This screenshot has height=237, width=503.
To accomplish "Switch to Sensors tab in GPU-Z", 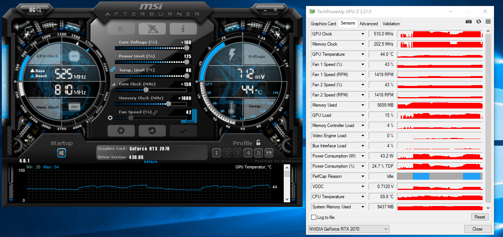I will pyautogui.click(x=348, y=23).
